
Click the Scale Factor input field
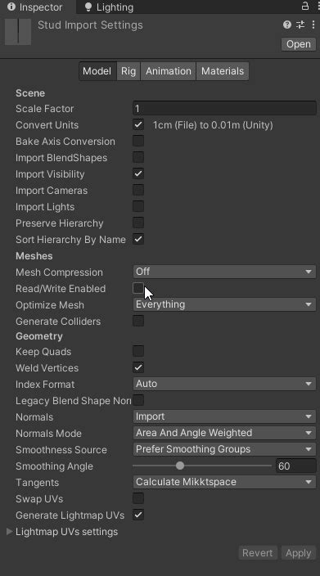coord(224,108)
